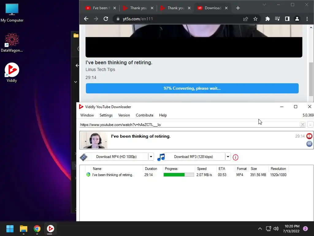
Task: Click the CC subtitles icon in Viddly
Action: click(x=309, y=144)
